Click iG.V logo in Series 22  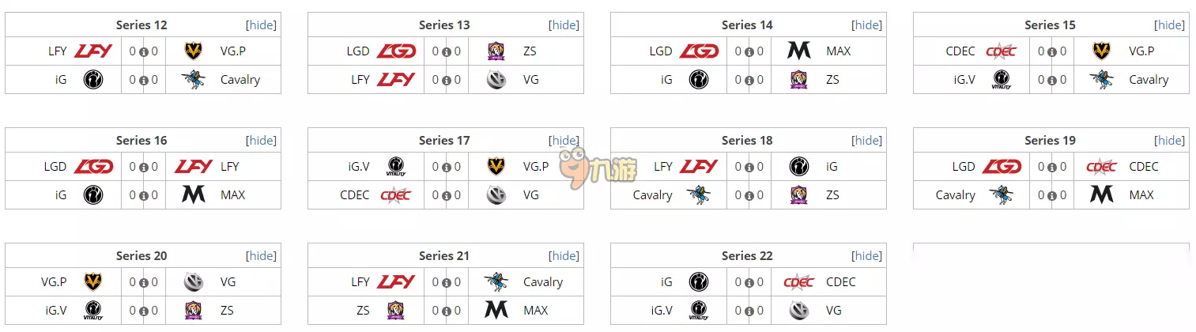tap(699, 311)
